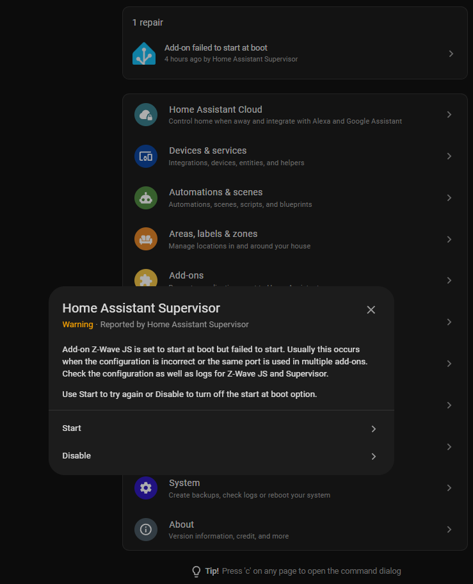Image resolution: width=473 pixels, height=584 pixels.
Task: Click the System gear icon
Action: (x=145, y=487)
